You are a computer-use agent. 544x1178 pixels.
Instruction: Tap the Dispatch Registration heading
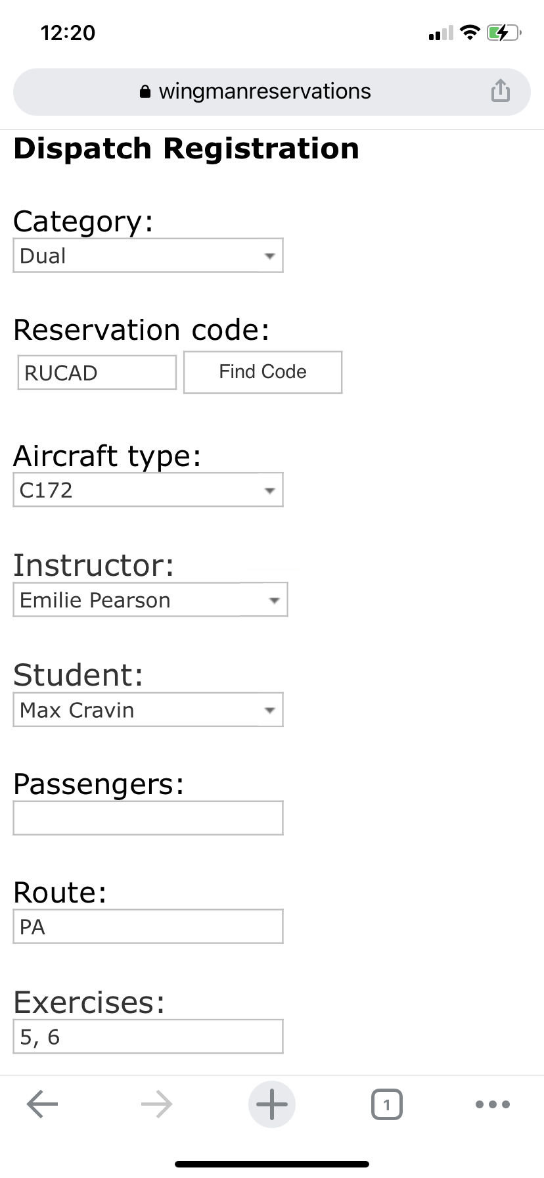[187, 149]
